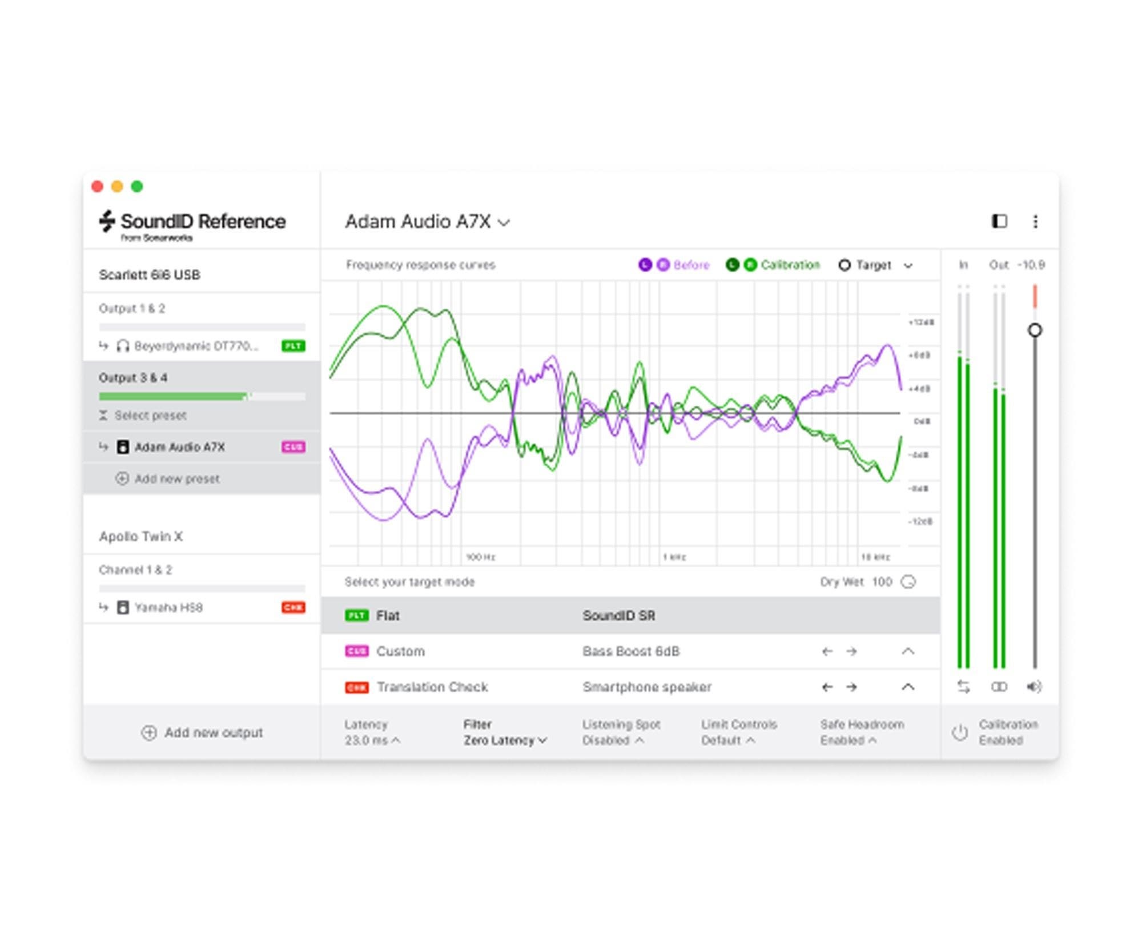This screenshot has height=951, width=1142.
Task: Click the Apollo Twin X device header
Action: coord(140,536)
